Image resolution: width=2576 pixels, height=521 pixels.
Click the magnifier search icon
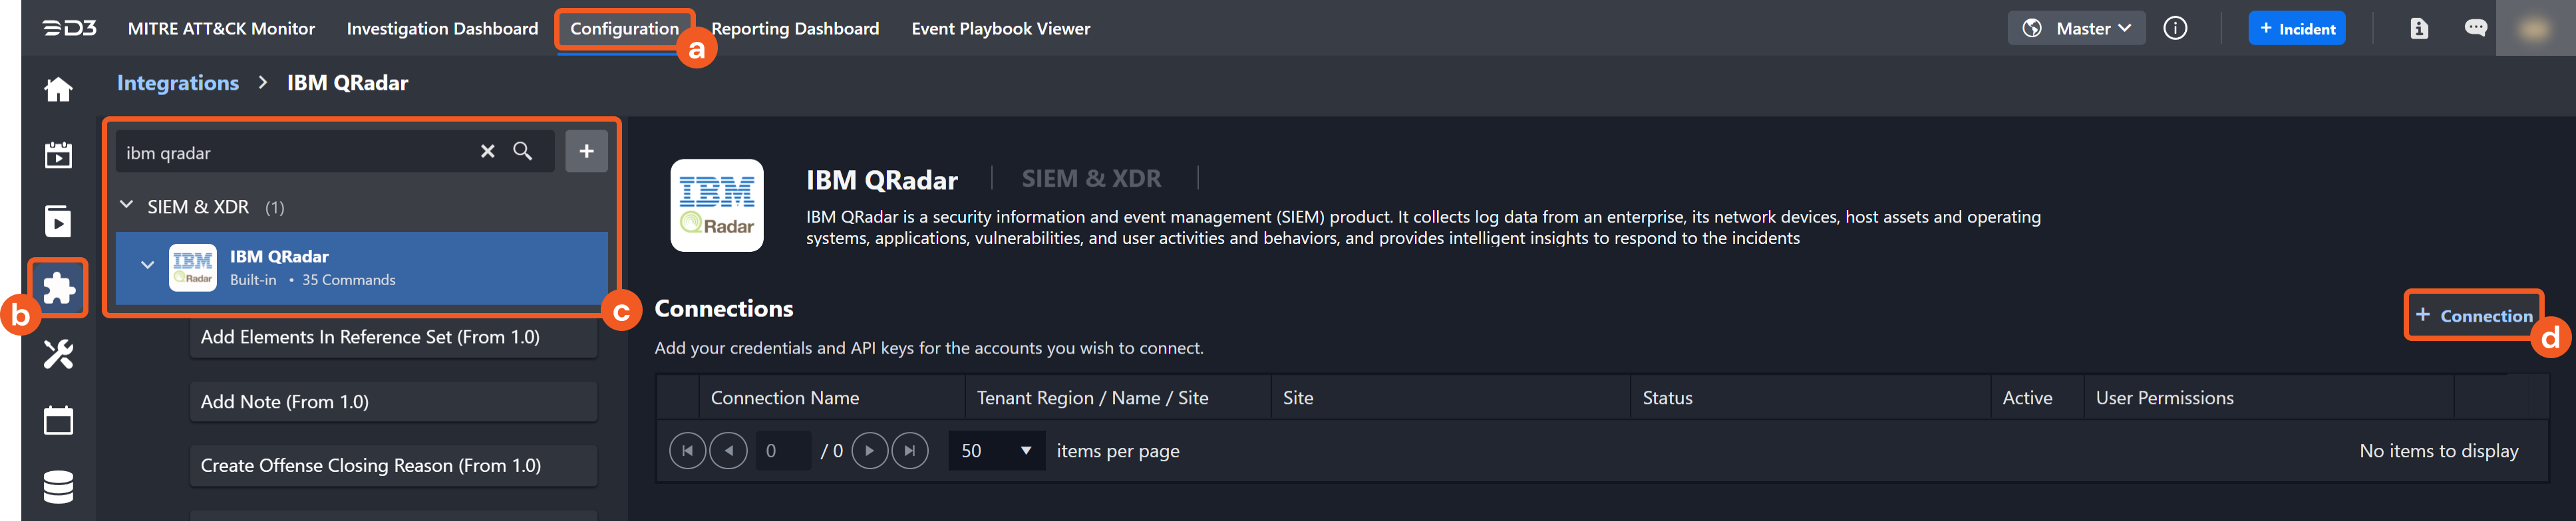tap(522, 152)
